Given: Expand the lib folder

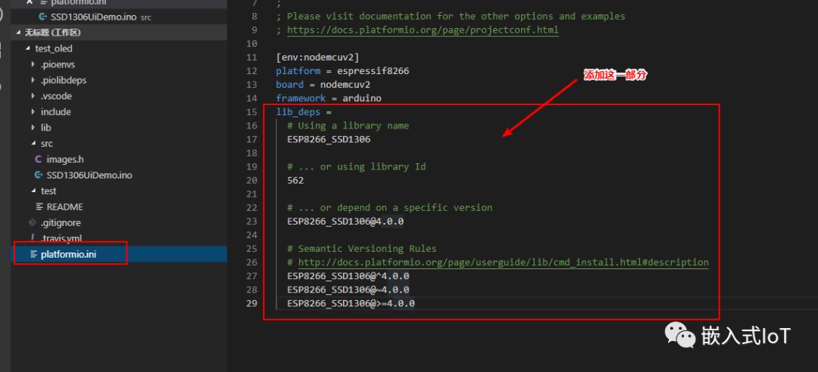Looking at the screenshot, I should (x=33, y=128).
